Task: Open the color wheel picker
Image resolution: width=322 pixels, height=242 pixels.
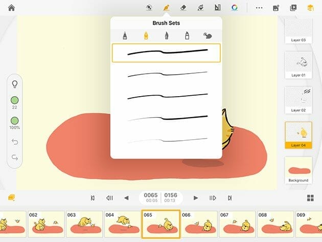Action: click(235, 8)
